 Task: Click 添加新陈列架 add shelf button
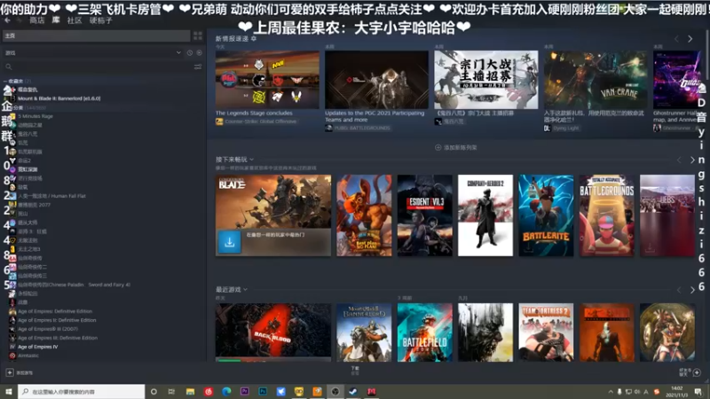[456, 147]
